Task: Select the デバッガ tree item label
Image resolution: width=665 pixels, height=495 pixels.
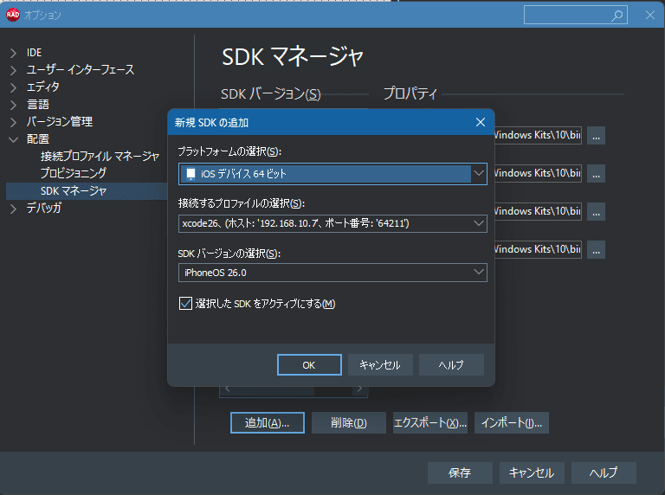Action: pyautogui.click(x=44, y=208)
